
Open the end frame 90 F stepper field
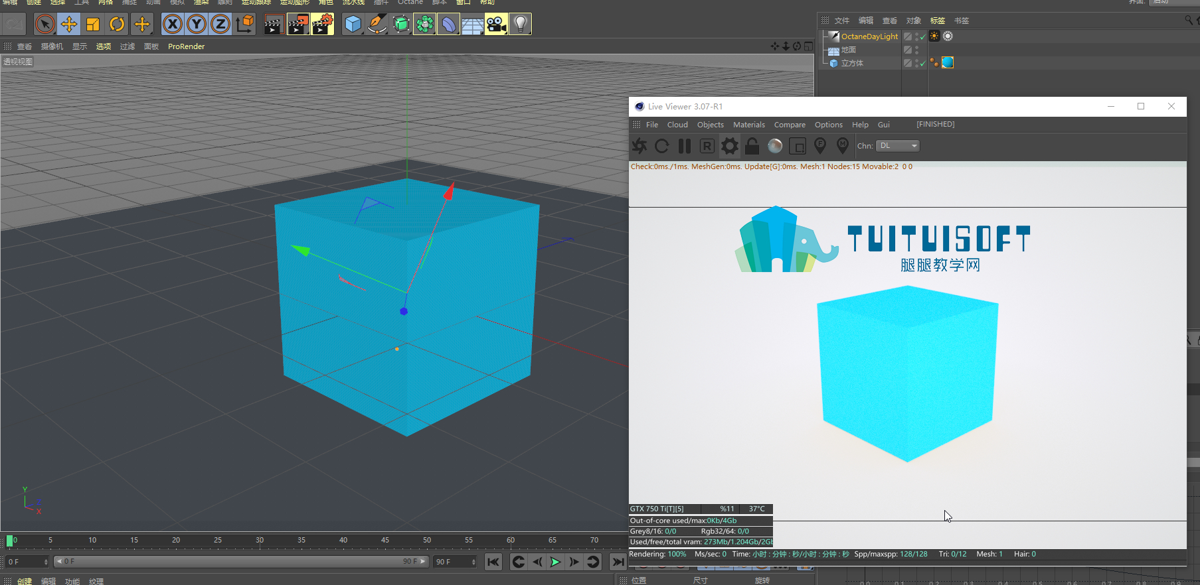(x=456, y=562)
